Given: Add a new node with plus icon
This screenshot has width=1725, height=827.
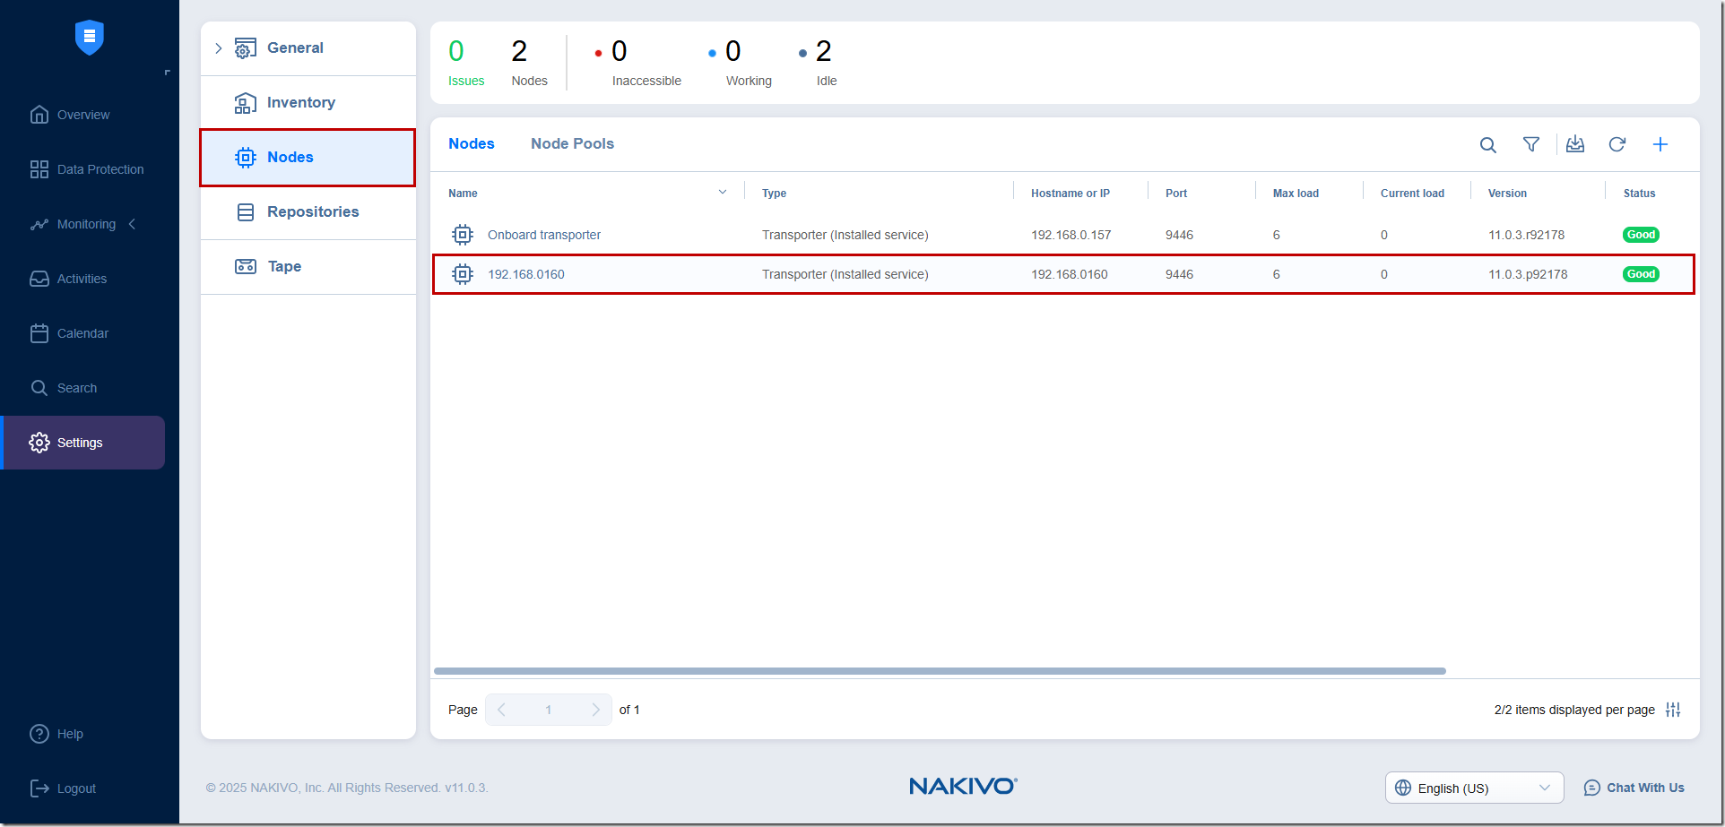Looking at the screenshot, I should pos(1660,144).
